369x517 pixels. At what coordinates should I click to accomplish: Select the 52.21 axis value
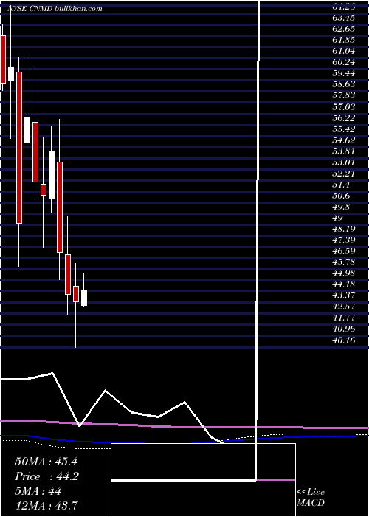point(344,173)
